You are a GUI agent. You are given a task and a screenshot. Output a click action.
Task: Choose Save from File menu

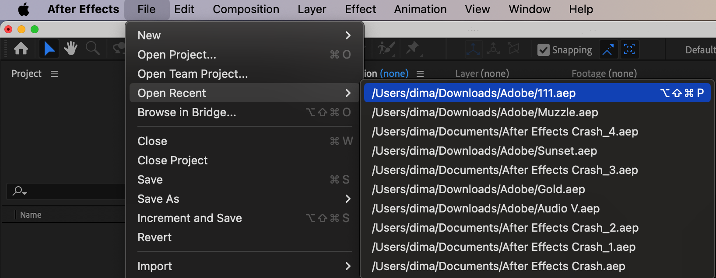[244, 180]
